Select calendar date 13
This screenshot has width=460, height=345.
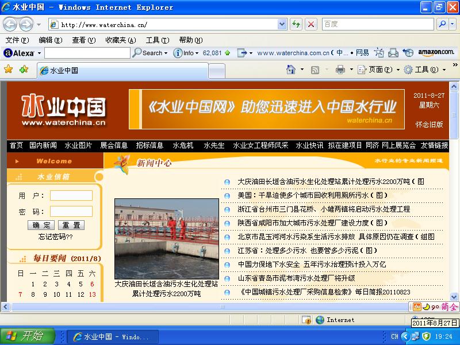coord(93,294)
